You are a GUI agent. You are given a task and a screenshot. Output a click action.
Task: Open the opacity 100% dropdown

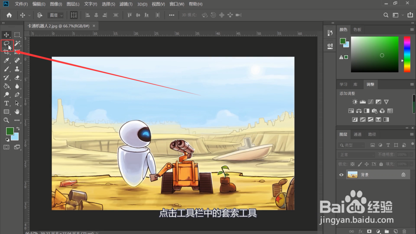(411, 155)
